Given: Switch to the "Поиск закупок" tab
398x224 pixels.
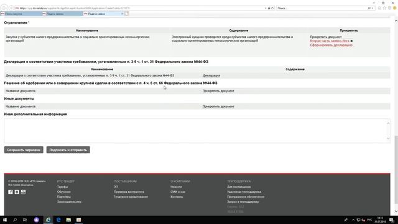Looking at the screenshot, I should point(21,14).
